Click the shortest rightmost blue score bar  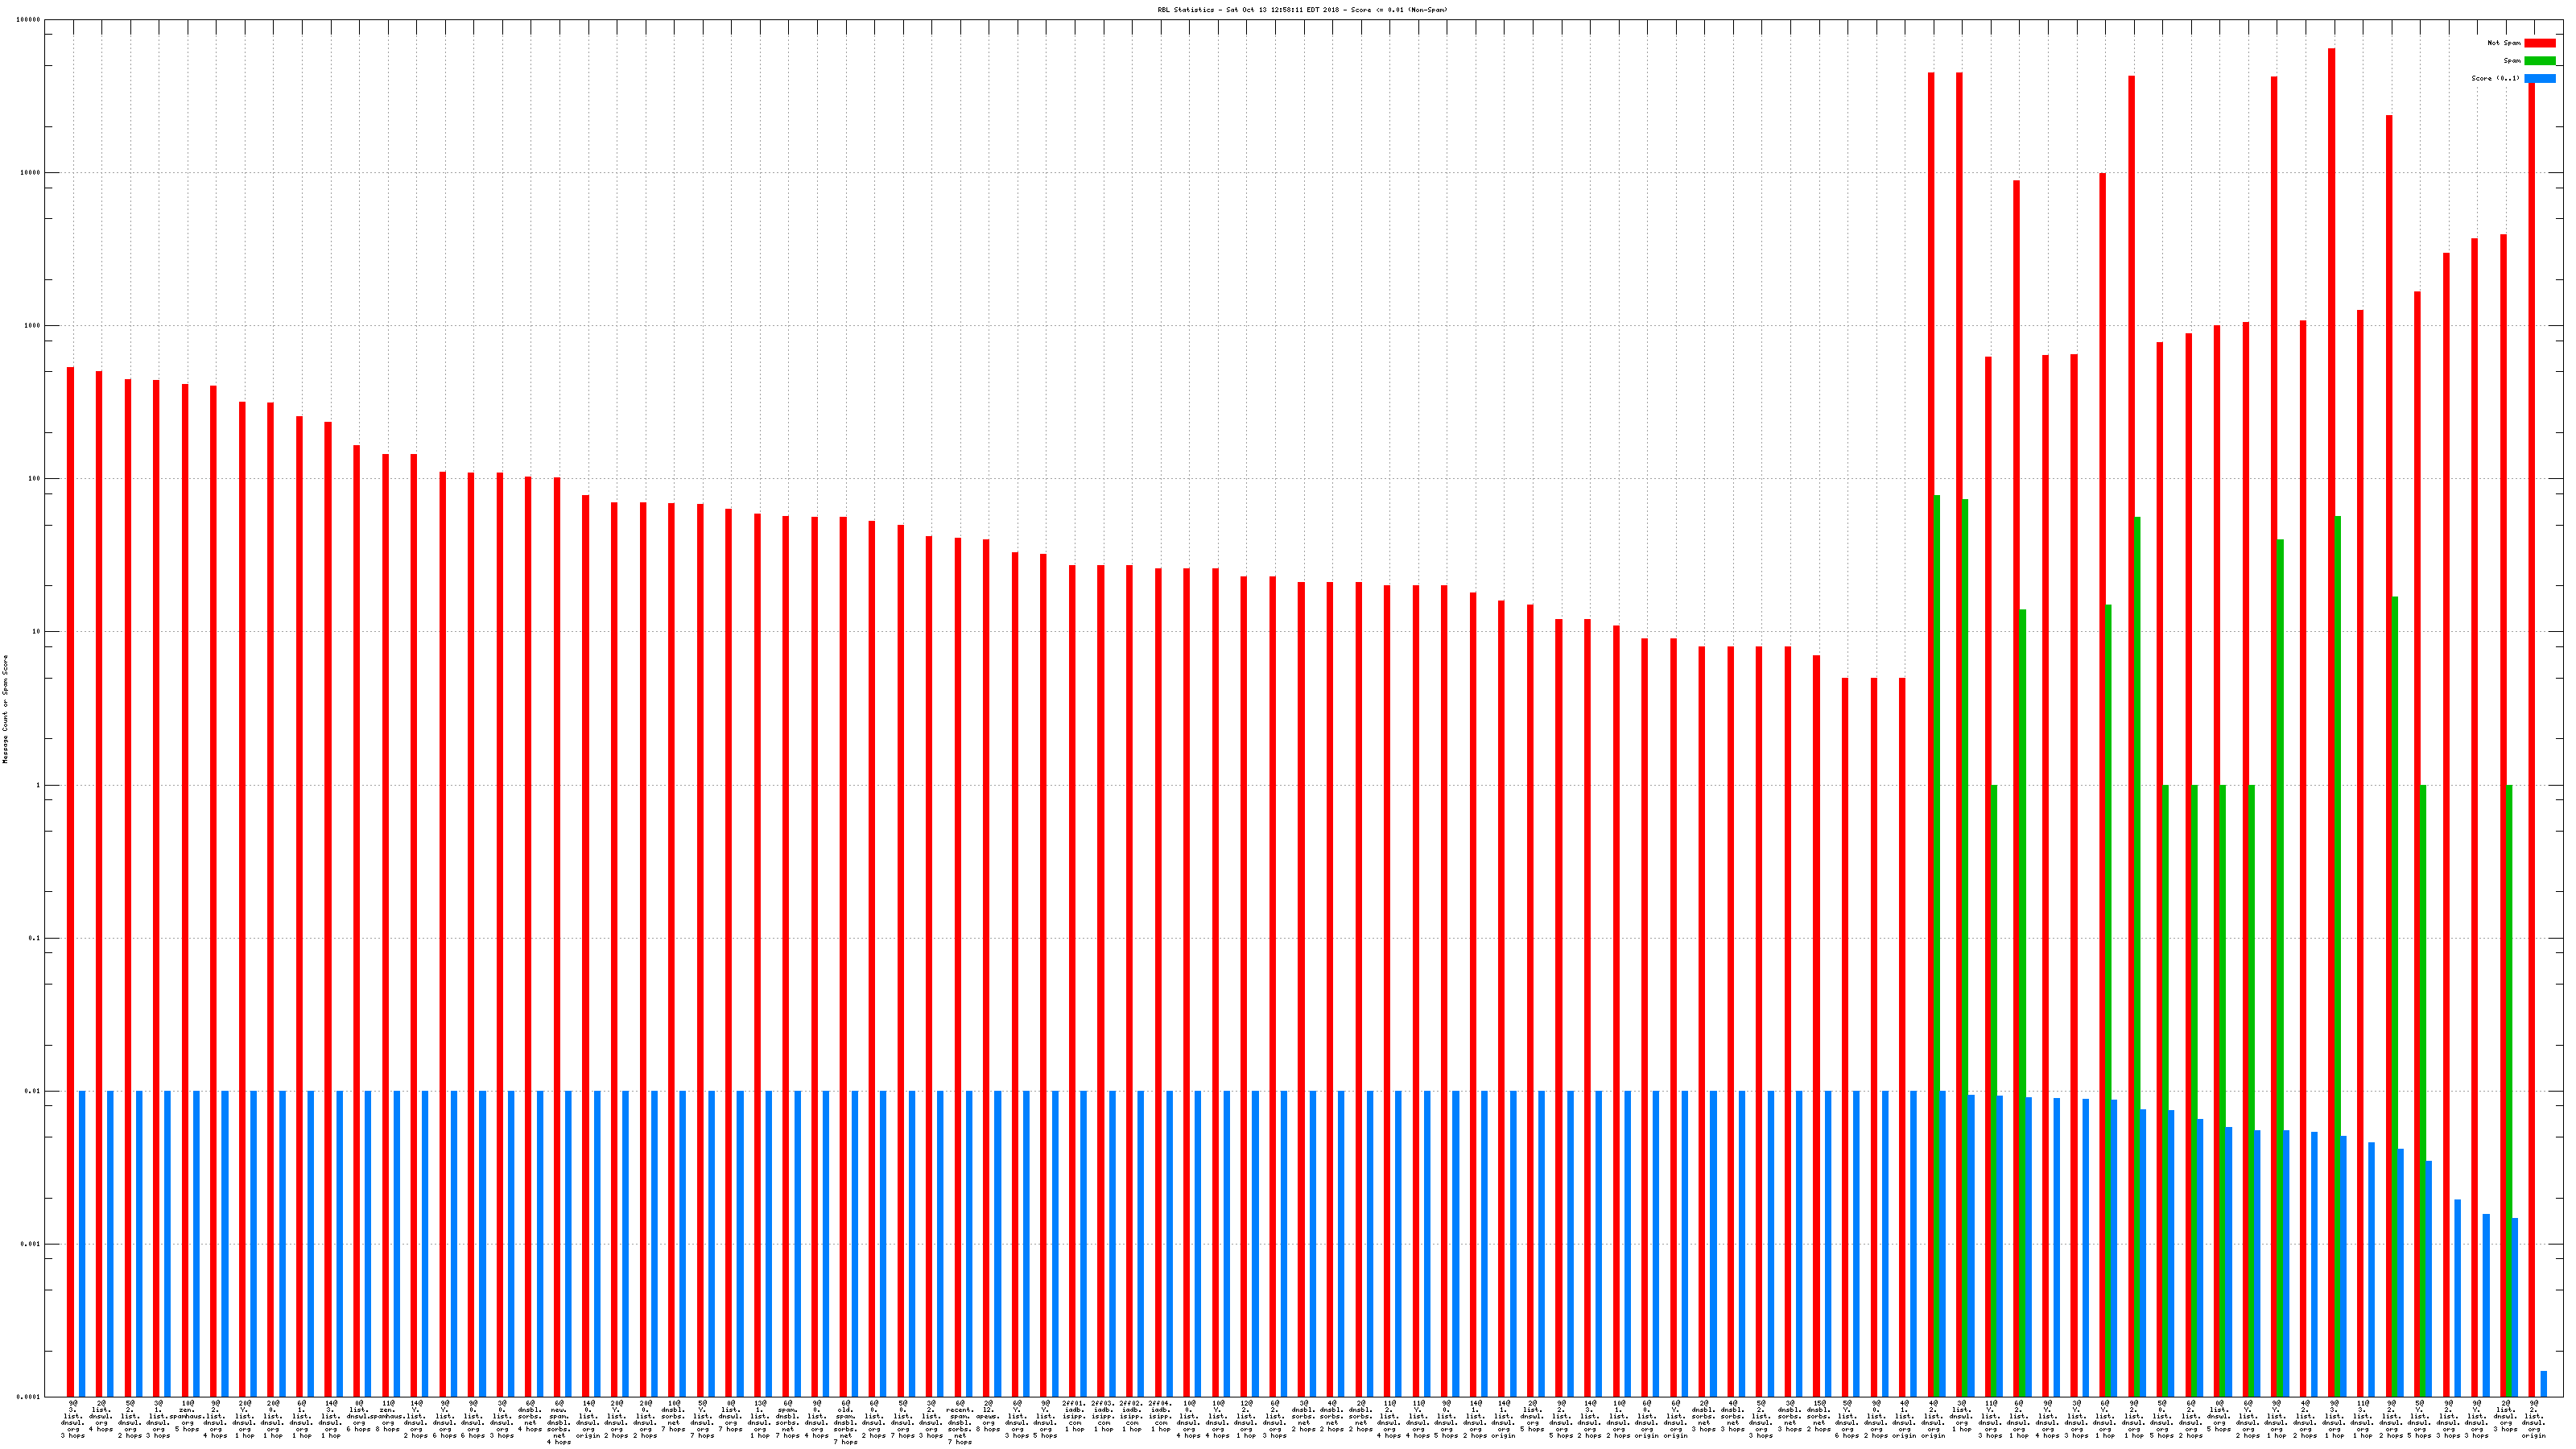click(x=2543, y=1383)
